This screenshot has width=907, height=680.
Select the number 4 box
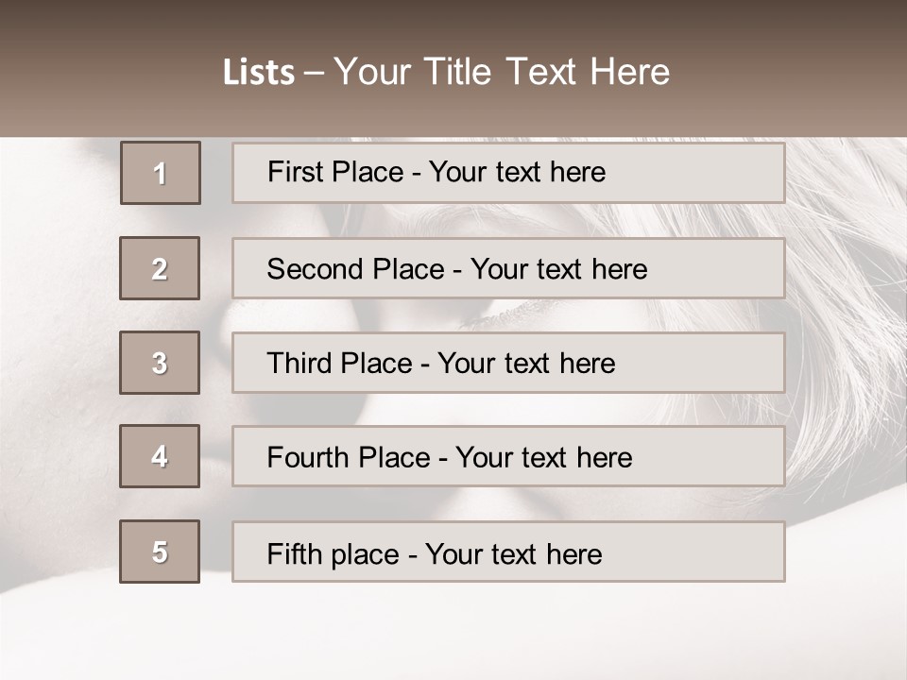click(x=160, y=456)
